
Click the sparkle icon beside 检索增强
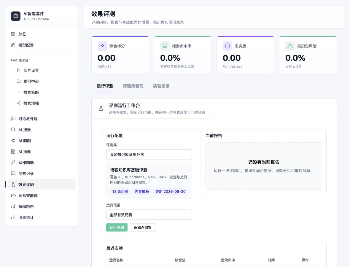pos(18,103)
